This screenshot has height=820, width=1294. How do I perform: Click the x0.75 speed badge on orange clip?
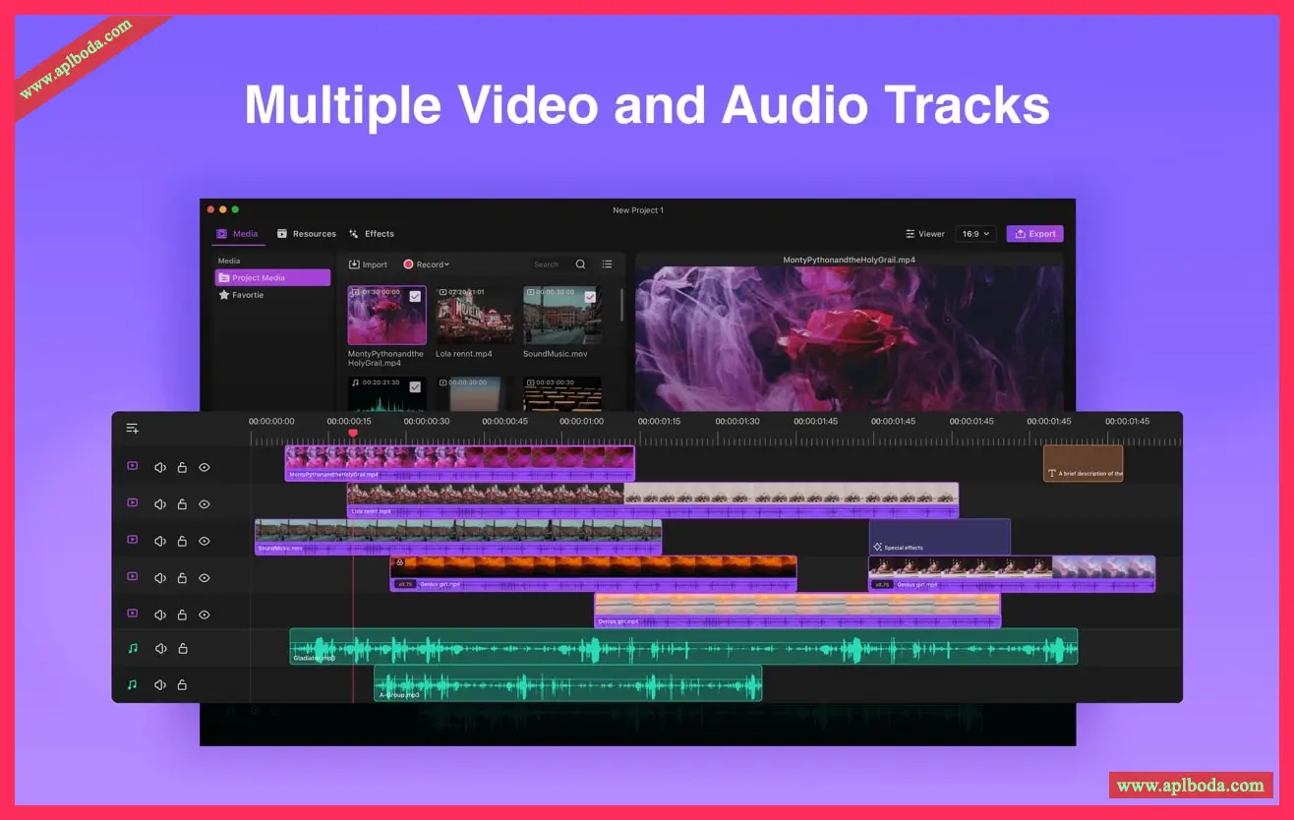(404, 584)
